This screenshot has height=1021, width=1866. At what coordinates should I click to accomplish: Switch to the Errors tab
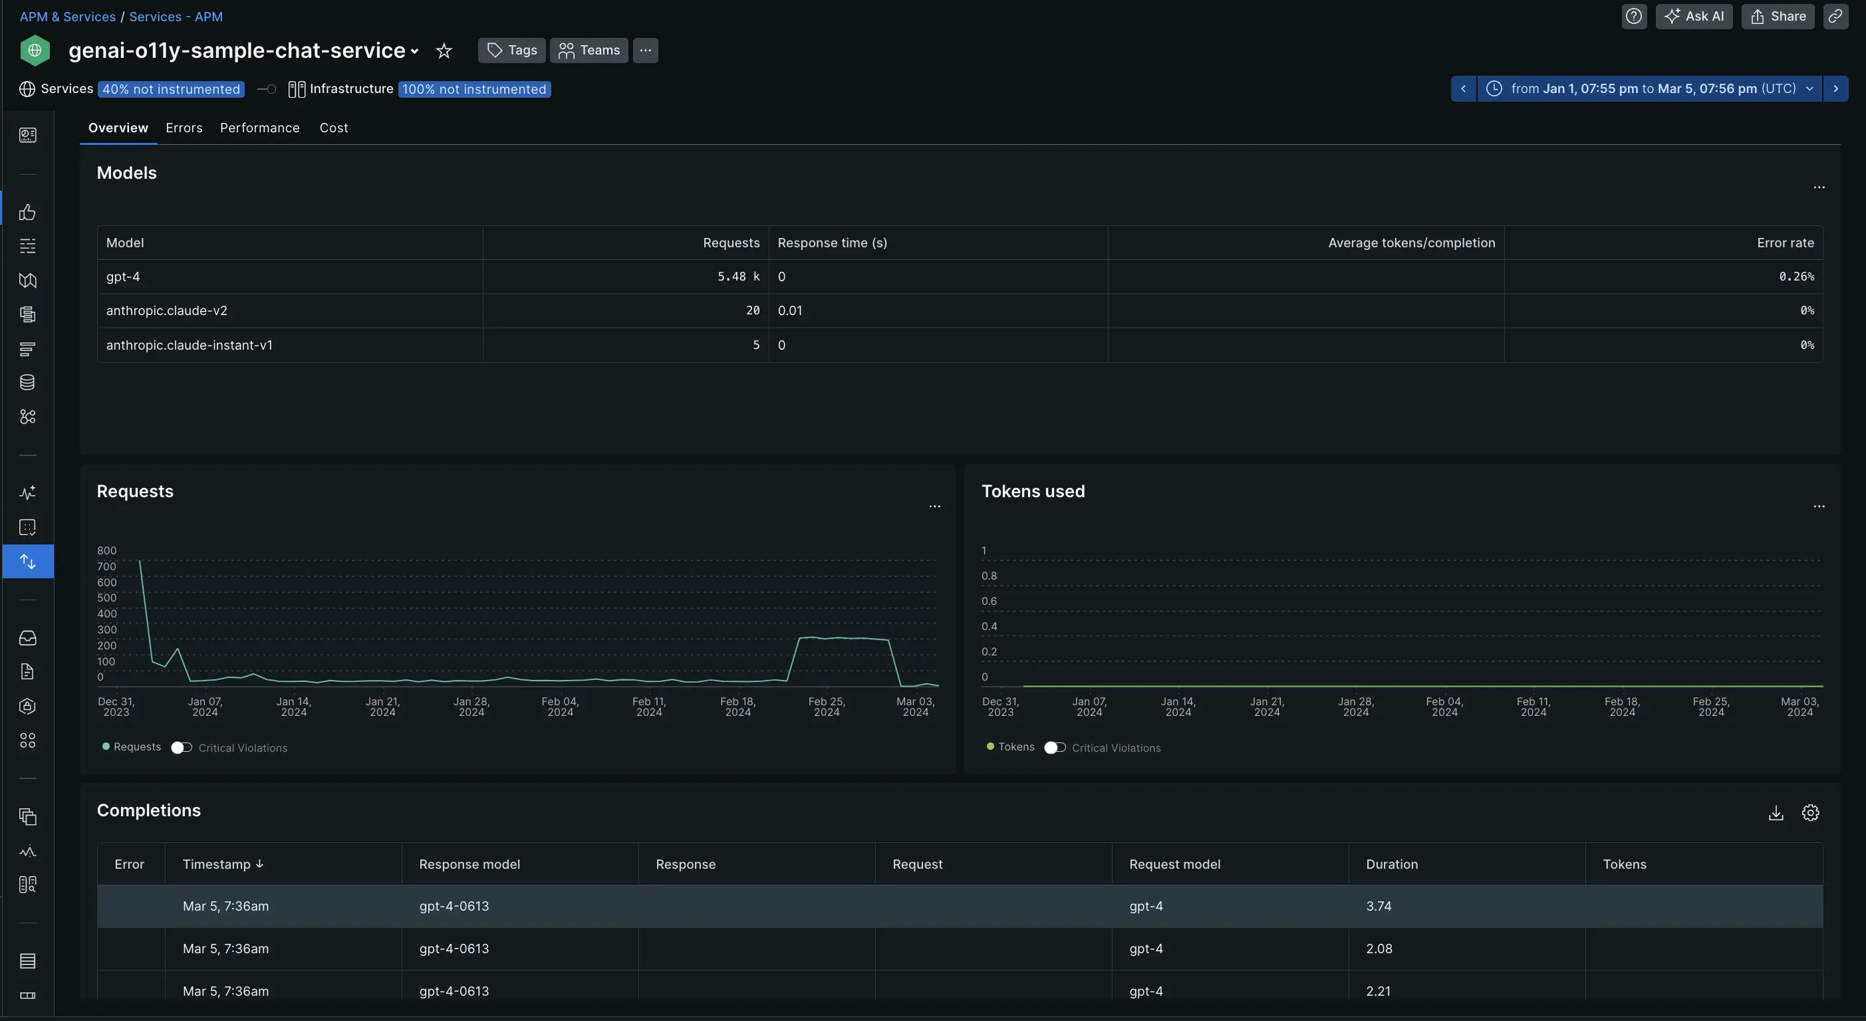[184, 128]
